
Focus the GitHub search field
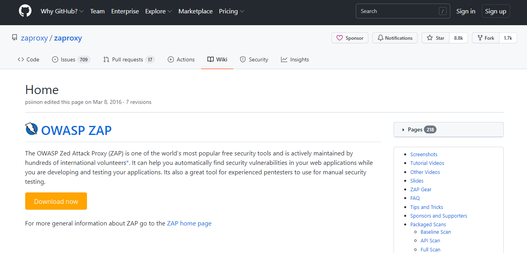click(x=403, y=11)
